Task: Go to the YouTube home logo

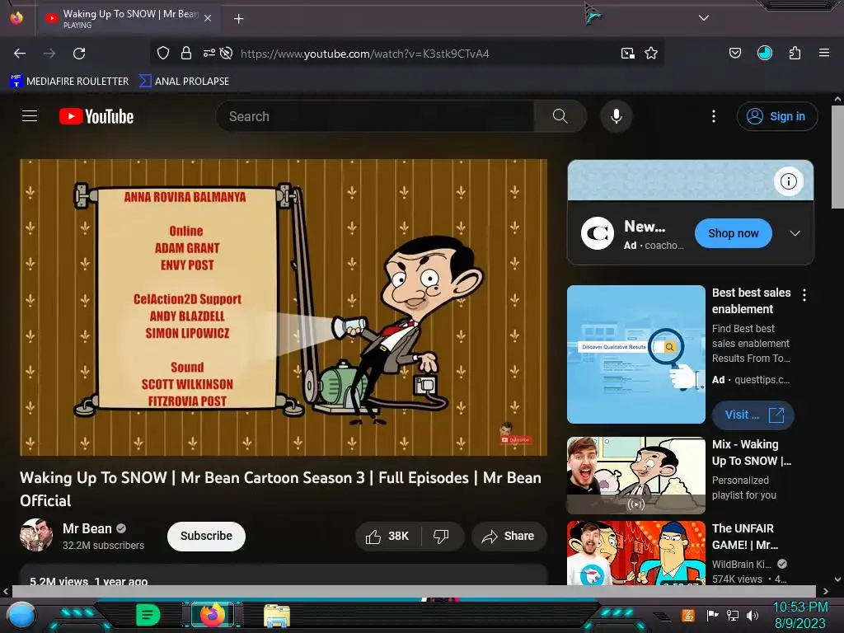Action: [x=96, y=116]
